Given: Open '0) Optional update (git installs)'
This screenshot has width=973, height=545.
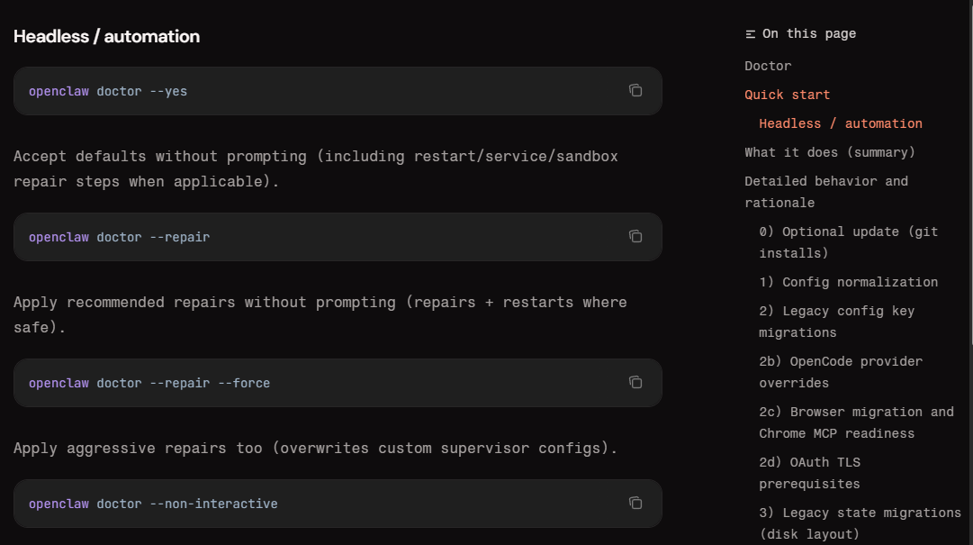Looking at the screenshot, I should (x=848, y=242).
